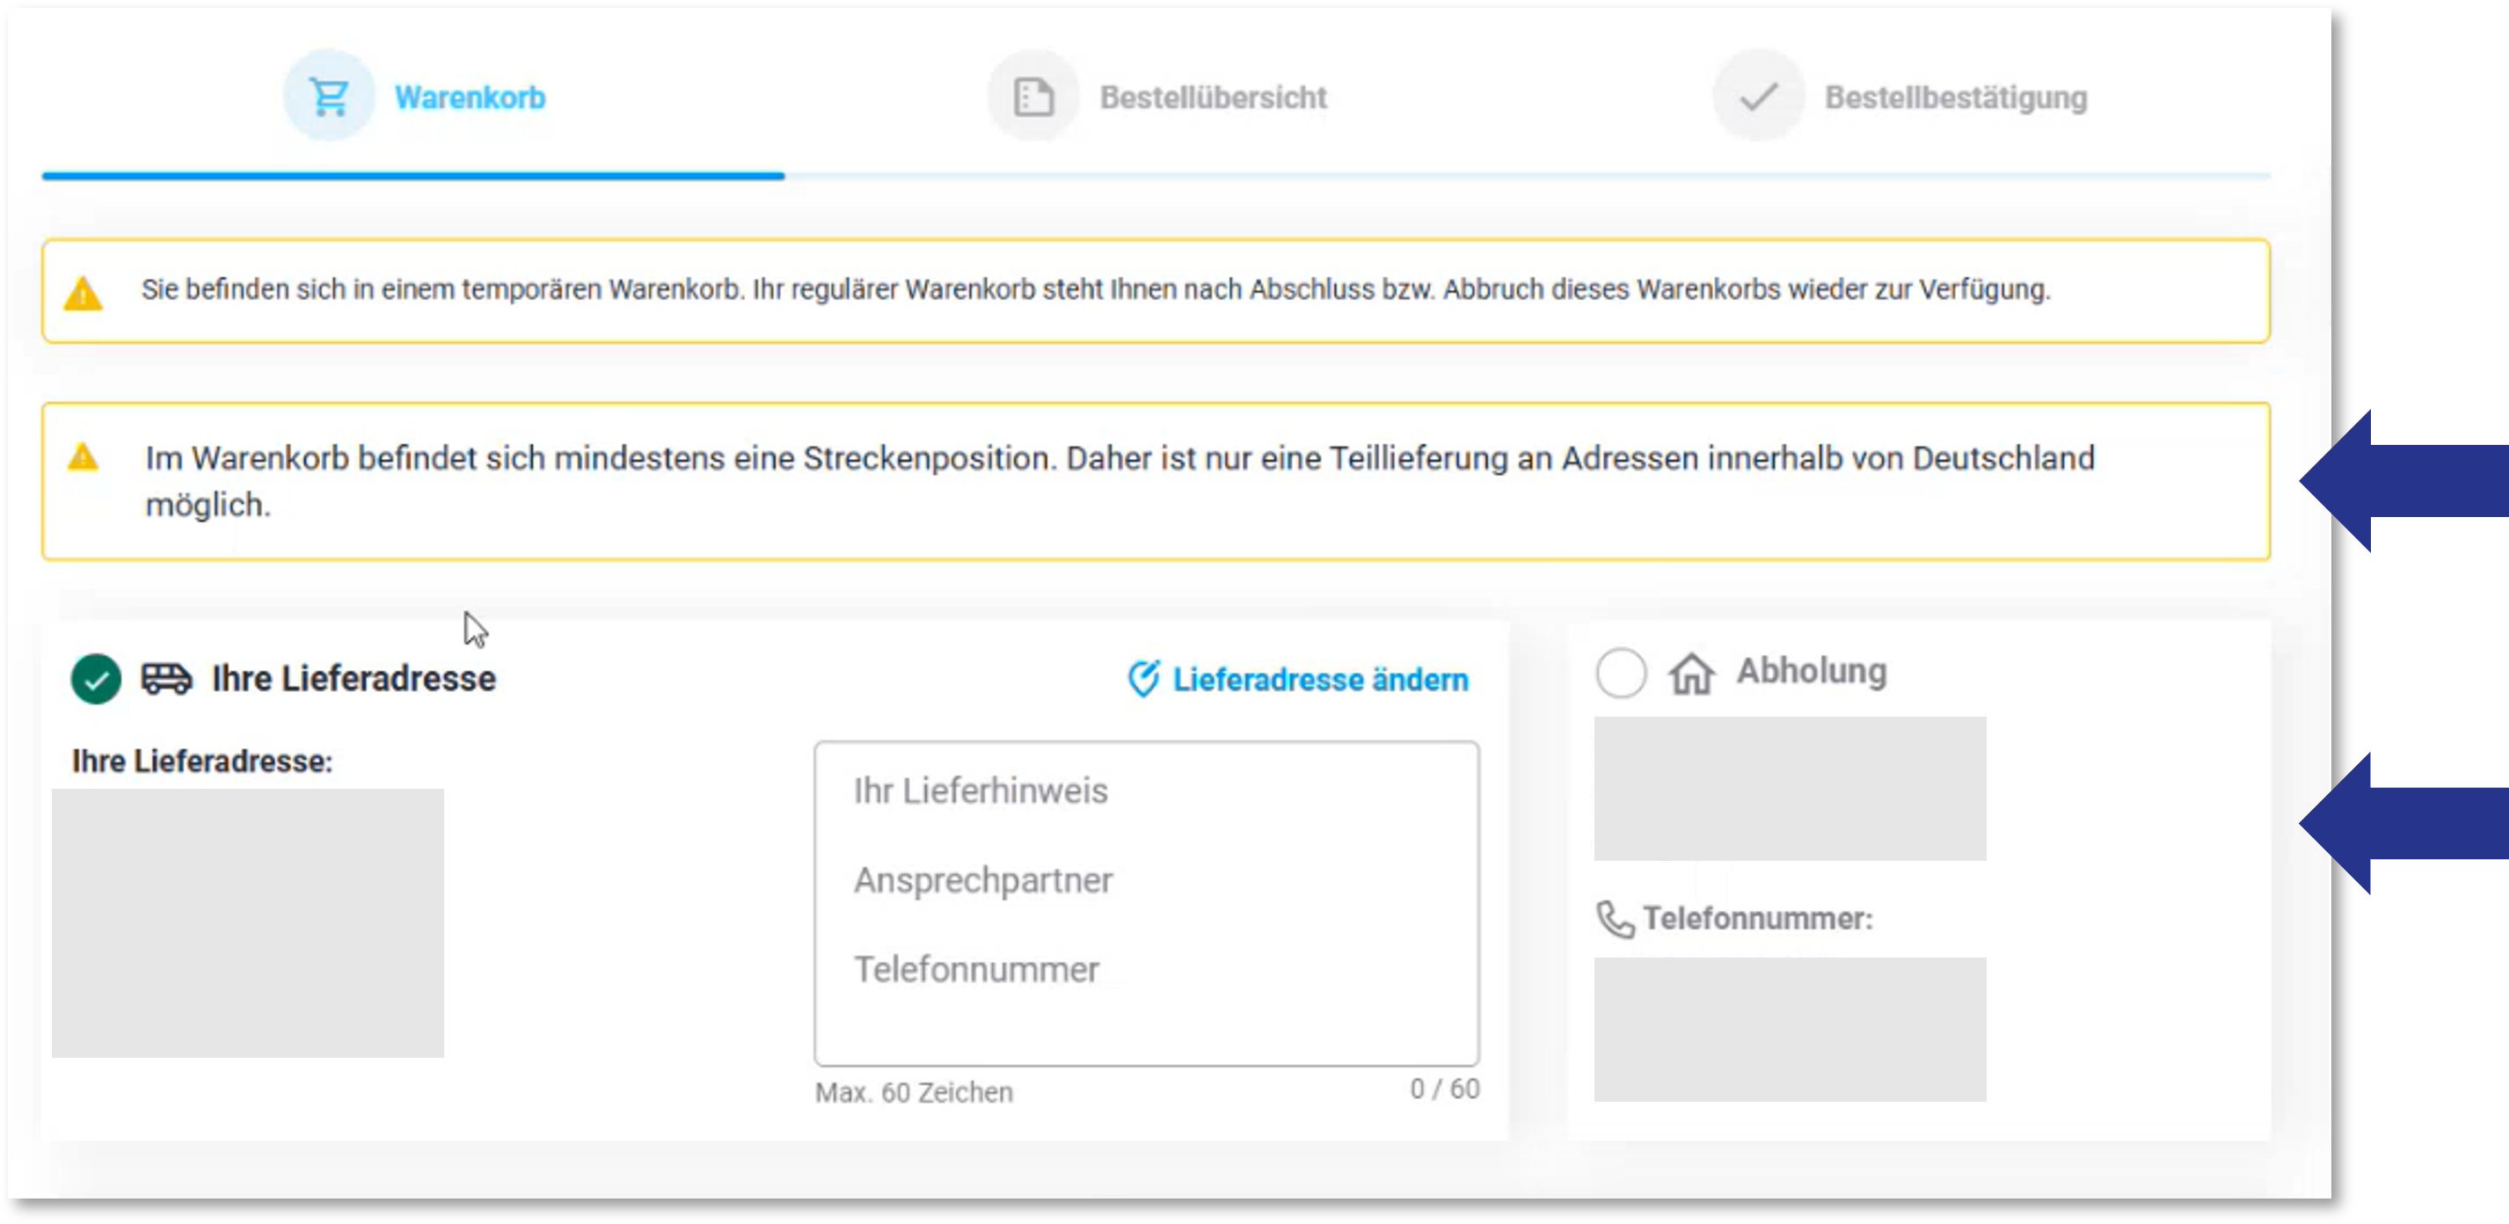Click the delivery truck icon
The height and width of the screenshot is (1224, 2509).
166,679
